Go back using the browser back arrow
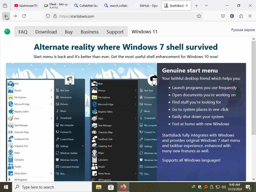Screen dimensions: 256x192 [x=6, y=16]
